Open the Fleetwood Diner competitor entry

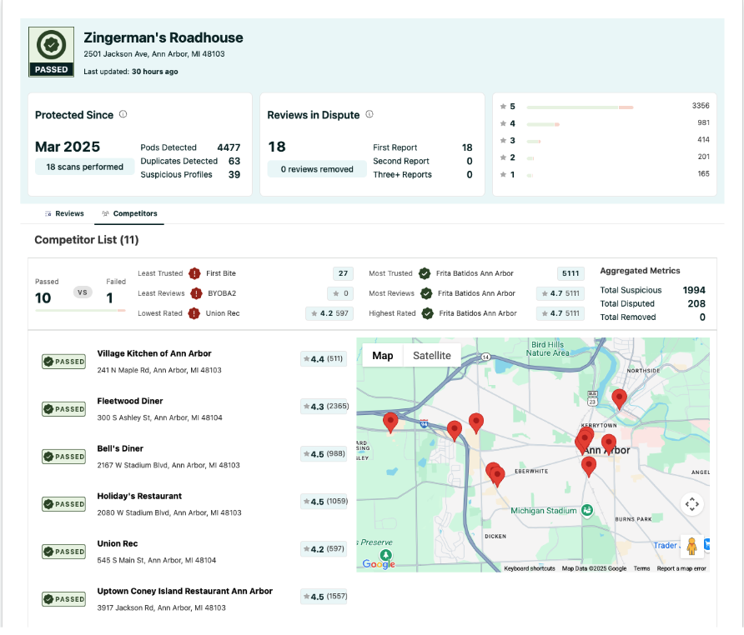(x=130, y=401)
